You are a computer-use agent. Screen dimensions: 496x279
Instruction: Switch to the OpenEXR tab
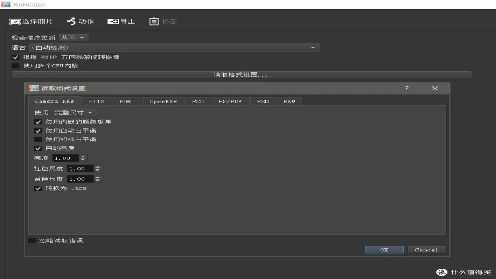pyautogui.click(x=164, y=102)
